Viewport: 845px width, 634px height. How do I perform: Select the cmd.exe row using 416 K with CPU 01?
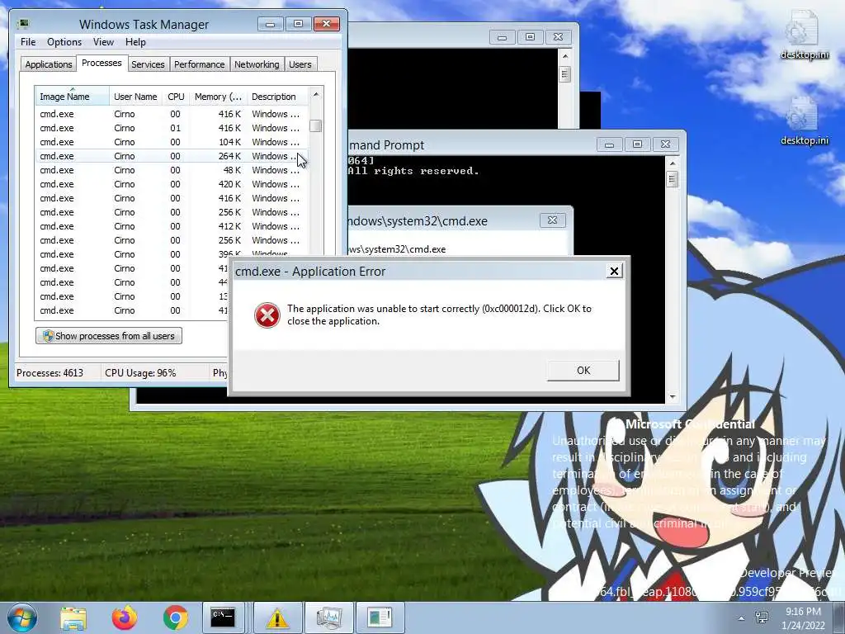click(x=172, y=128)
